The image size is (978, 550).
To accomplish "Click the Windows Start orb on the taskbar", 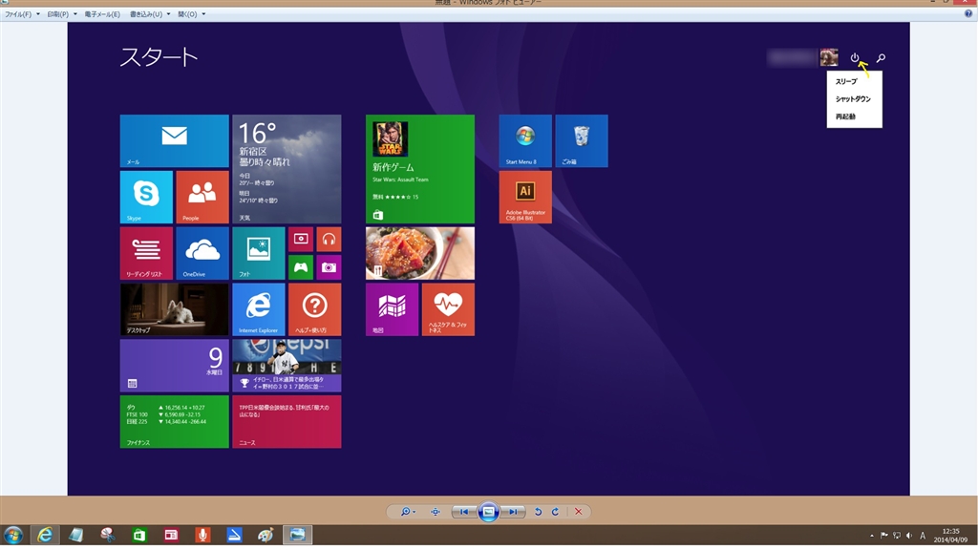I will tap(13, 535).
